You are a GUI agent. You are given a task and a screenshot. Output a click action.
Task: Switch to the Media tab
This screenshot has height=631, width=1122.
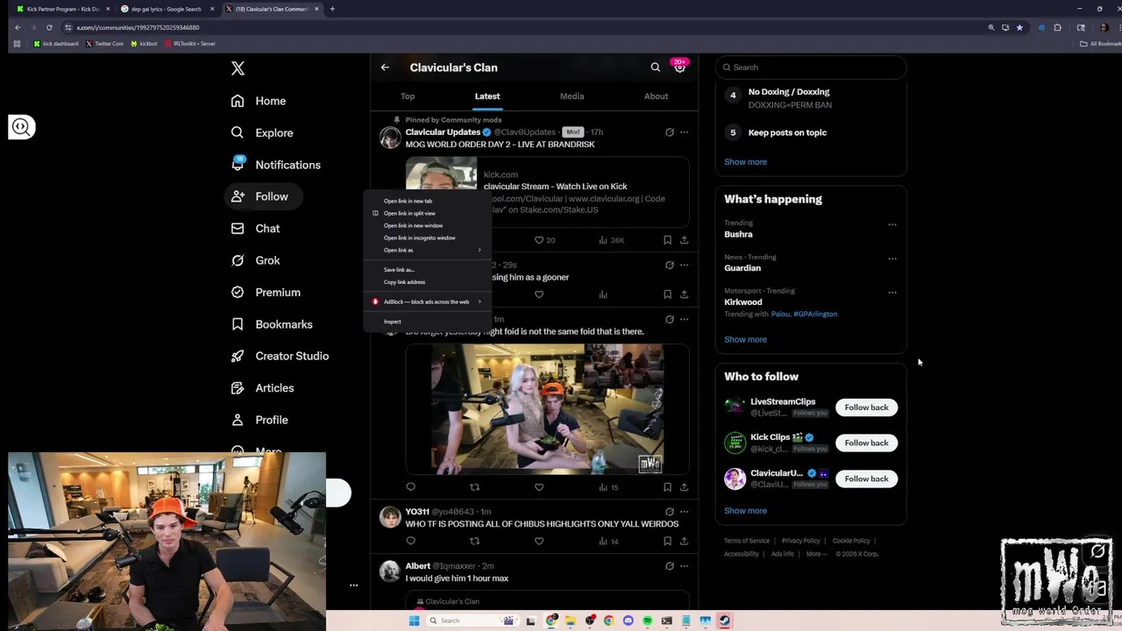coord(572,96)
